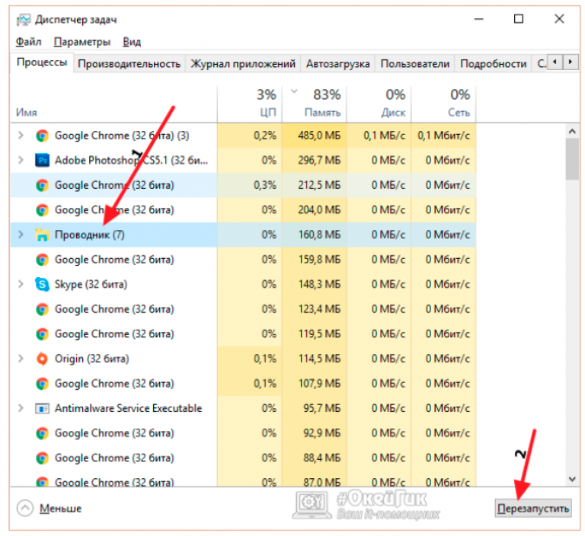Click the Adobe Photoshop CS5.1 process icon
Screen dimensions: 585x536
click(42, 161)
